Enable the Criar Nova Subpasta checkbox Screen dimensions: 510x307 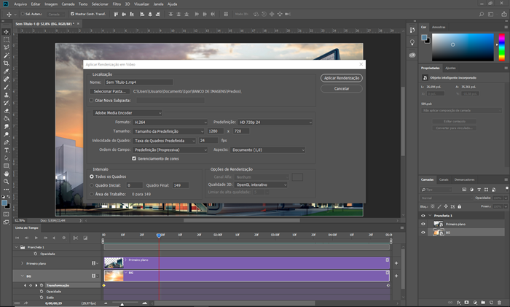[x=91, y=101]
